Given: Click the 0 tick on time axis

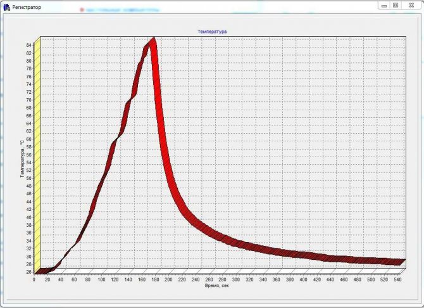Looking at the screenshot, I should pos(34,279).
